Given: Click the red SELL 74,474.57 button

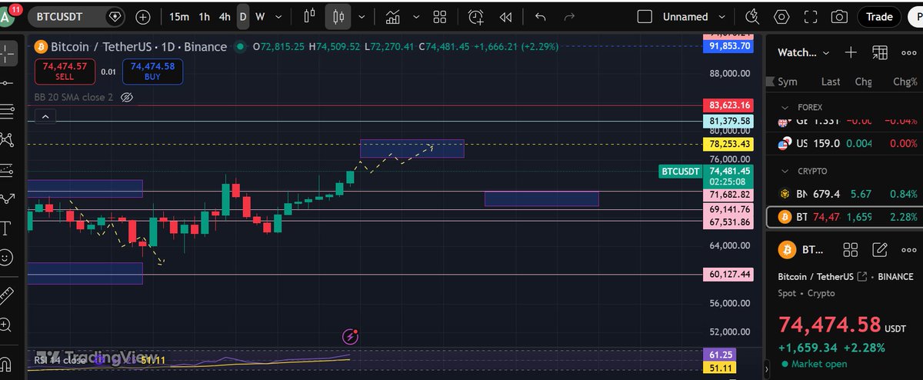Looking at the screenshot, I should (x=65, y=72).
